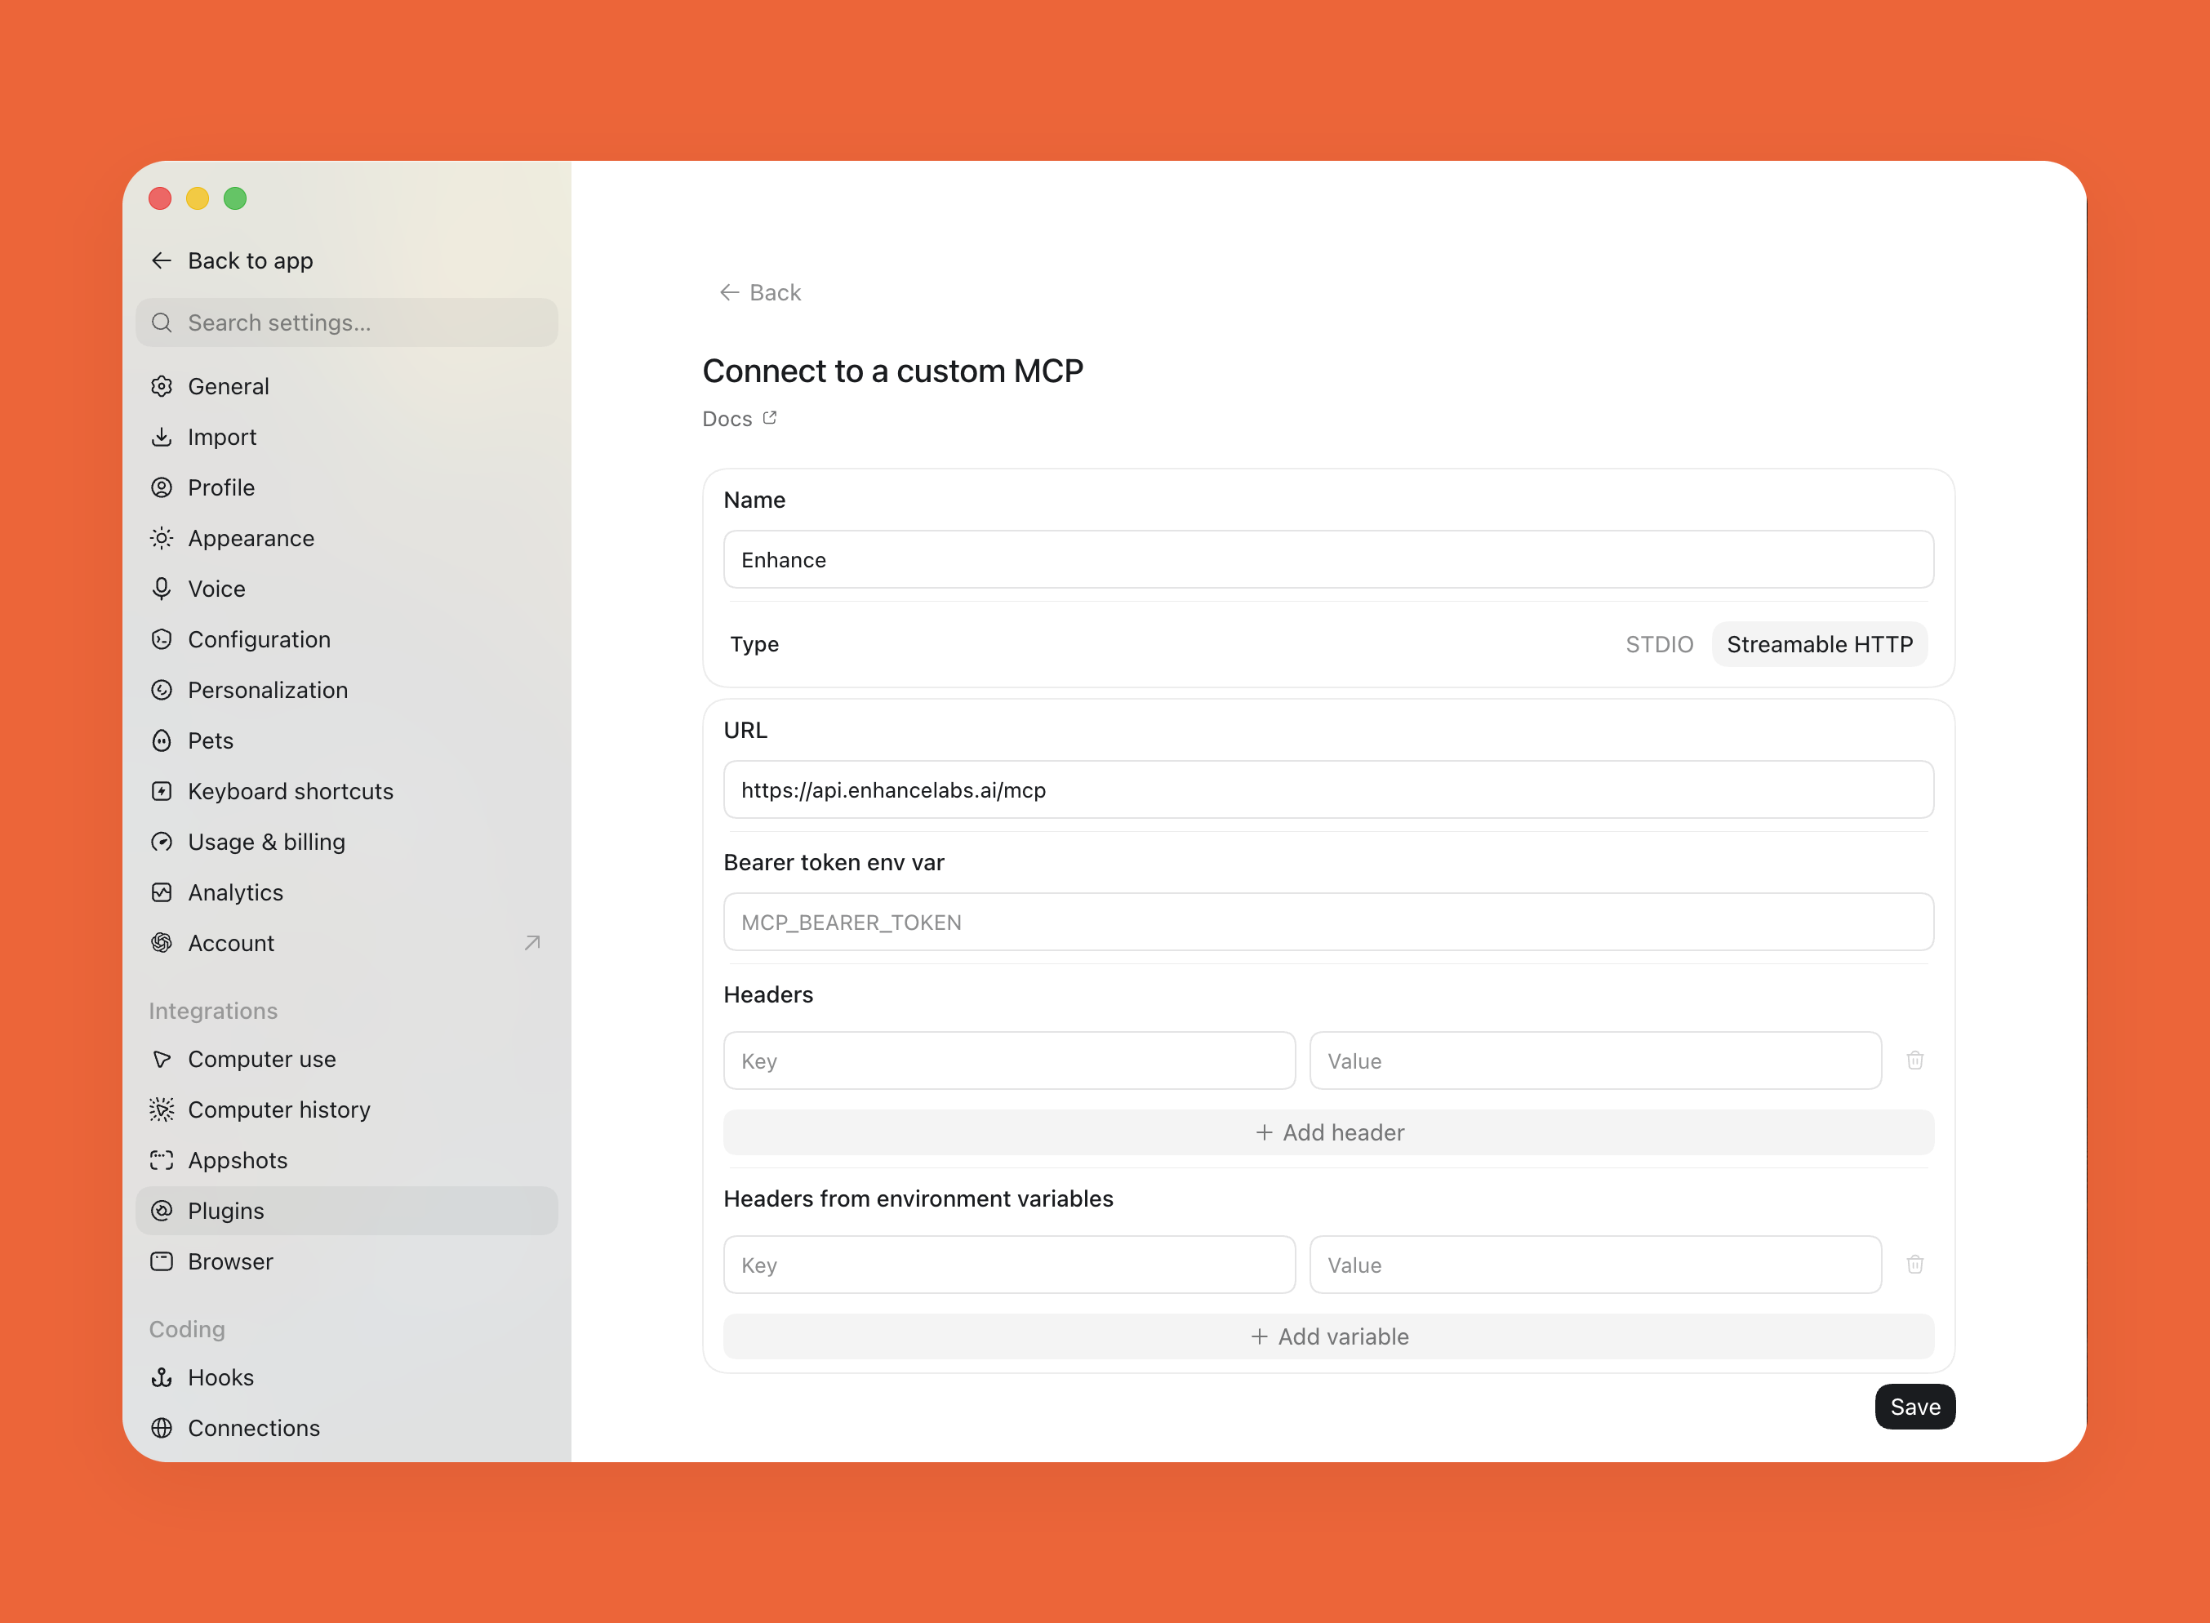Return using Back to app
2210x1623 pixels.
(232, 260)
